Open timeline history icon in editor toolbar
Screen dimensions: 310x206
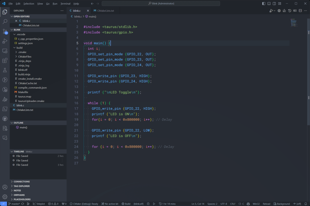(290, 11)
